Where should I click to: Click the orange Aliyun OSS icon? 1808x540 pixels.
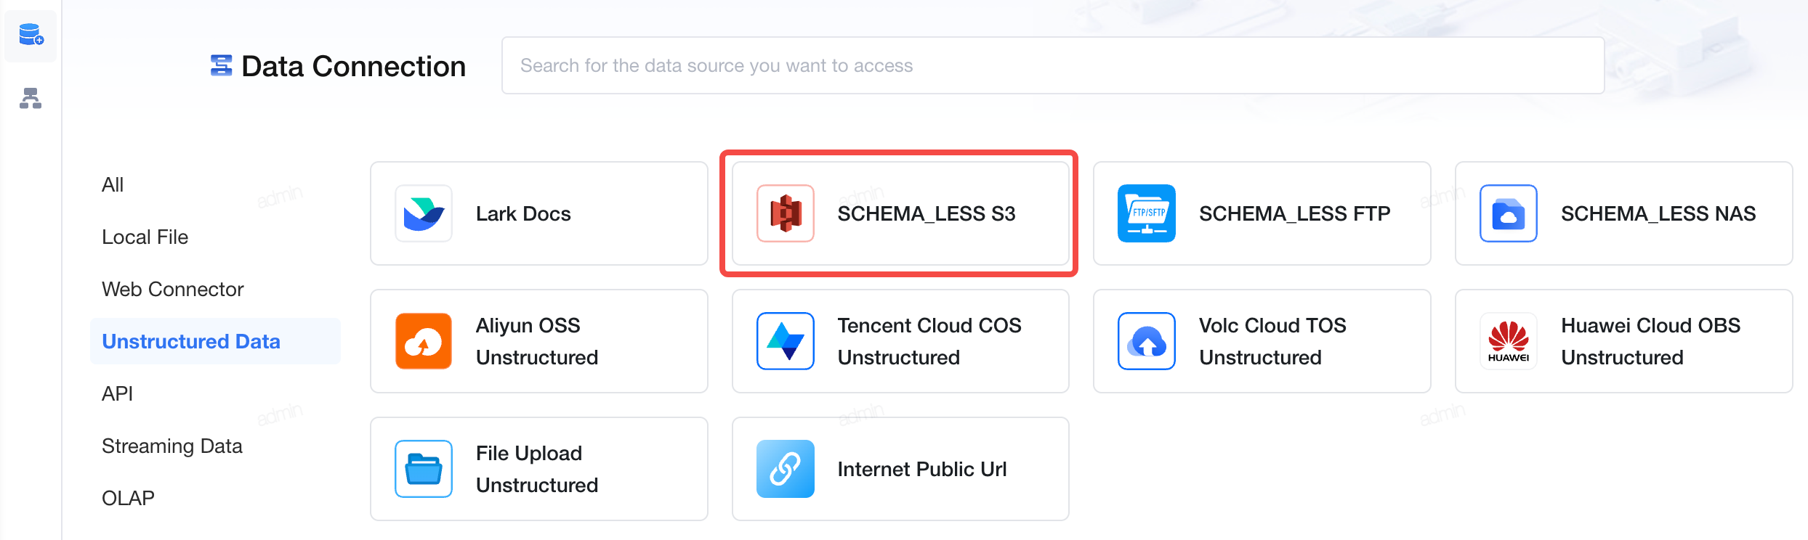pos(424,341)
